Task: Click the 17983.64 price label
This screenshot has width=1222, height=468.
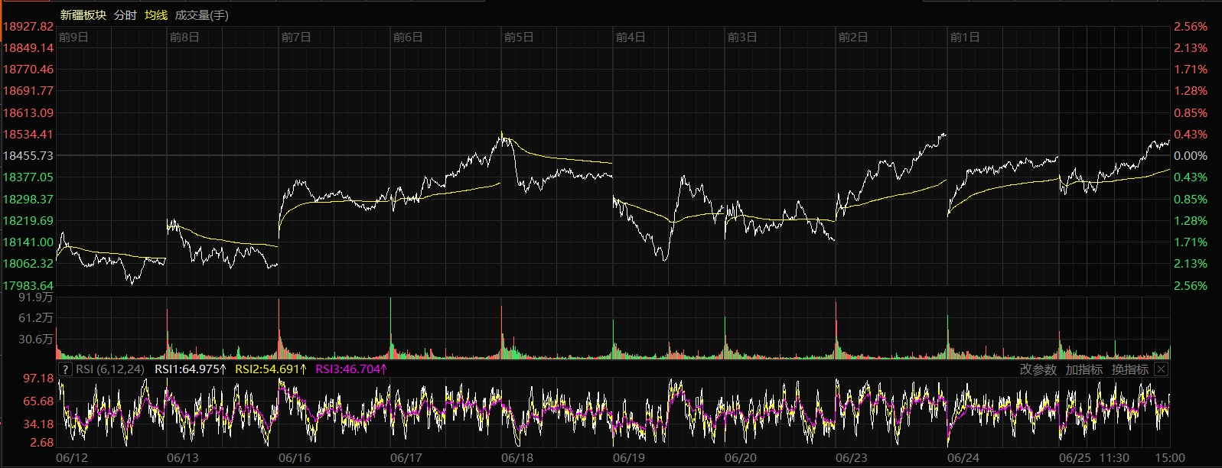Action: point(28,285)
